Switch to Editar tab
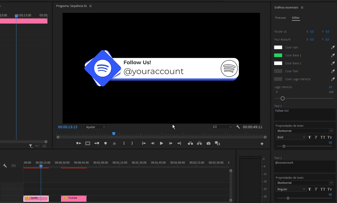 pos(296,18)
